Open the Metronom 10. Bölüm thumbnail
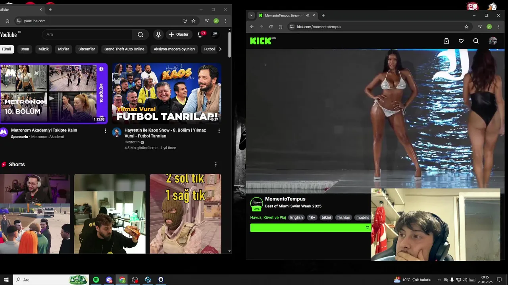The width and height of the screenshot is (508, 285). pyautogui.click(x=54, y=93)
